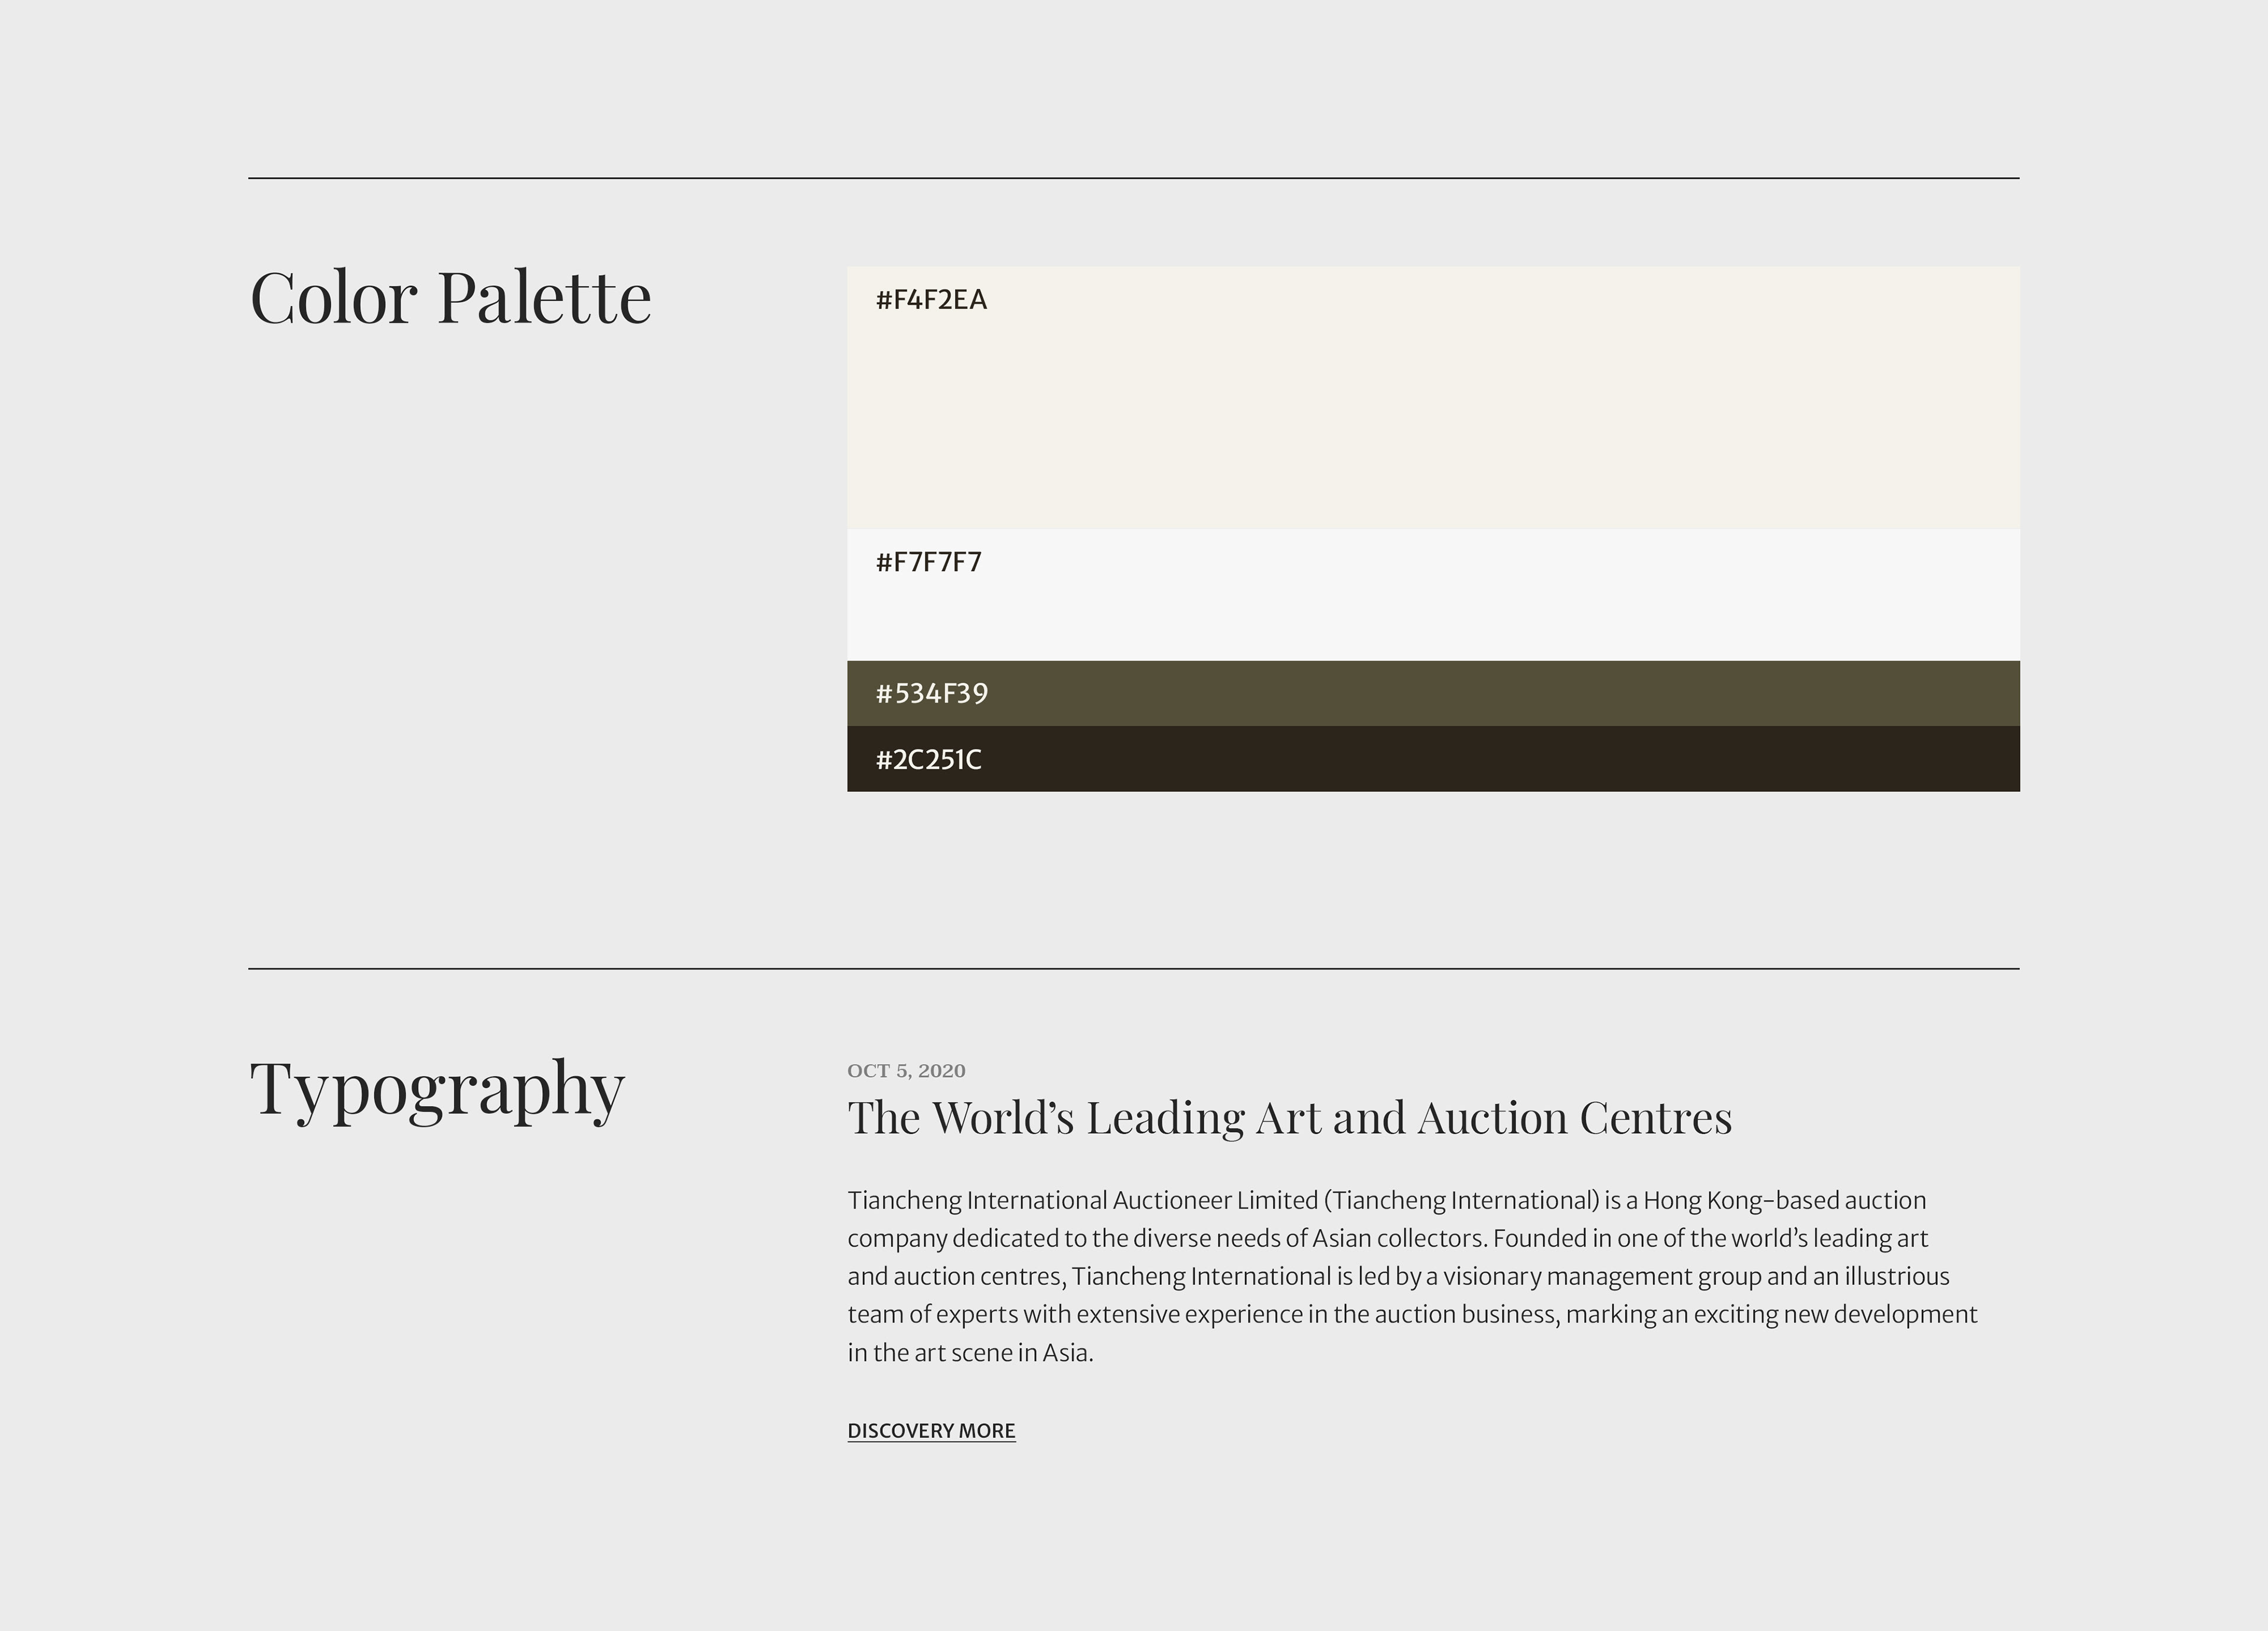This screenshot has width=2268, height=1631.
Task: Click the divider line above Color Palette
Action: pyautogui.click(x=1134, y=178)
